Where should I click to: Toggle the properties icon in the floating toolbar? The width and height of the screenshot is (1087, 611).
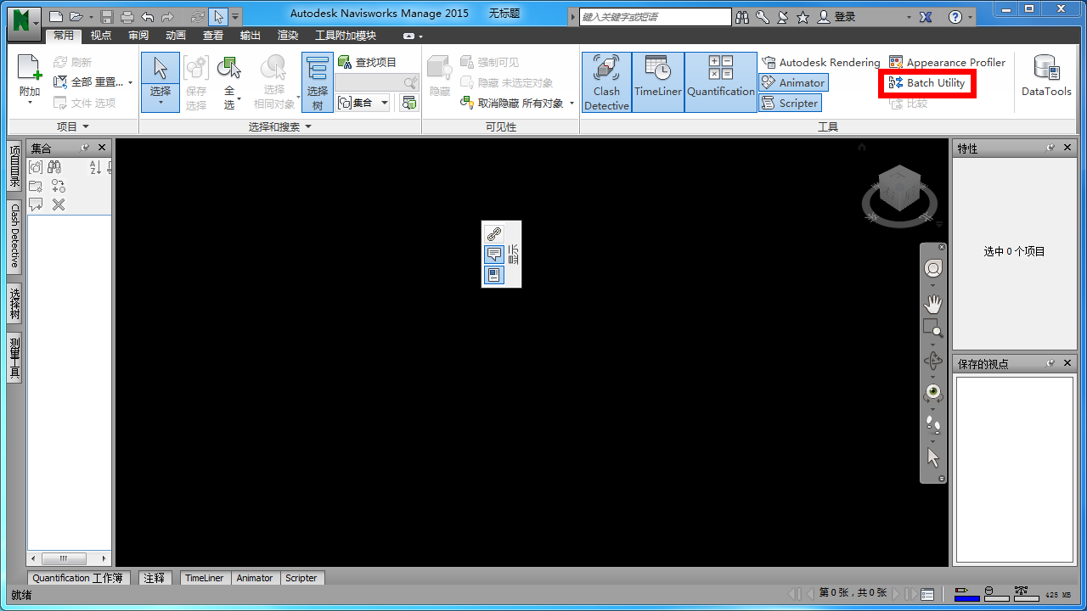click(494, 275)
